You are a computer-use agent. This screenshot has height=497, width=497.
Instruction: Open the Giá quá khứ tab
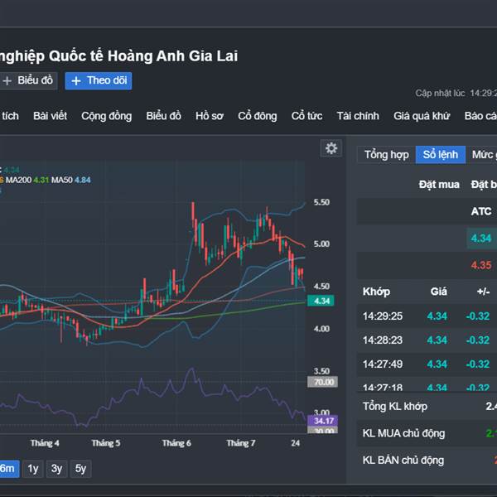[x=422, y=116]
